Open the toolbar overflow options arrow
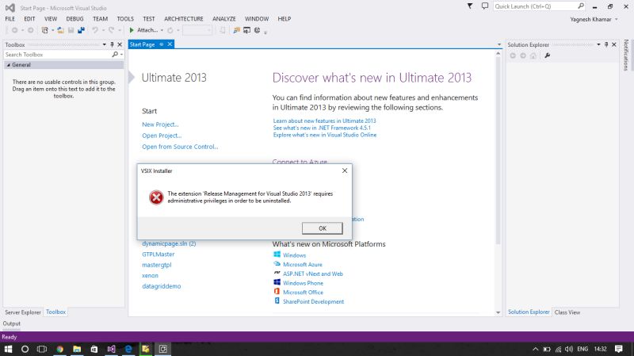 coord(265,33)
